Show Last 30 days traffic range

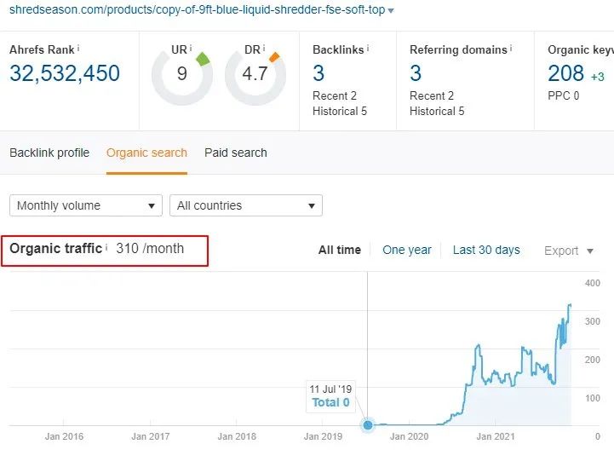(x=486, y=250)
